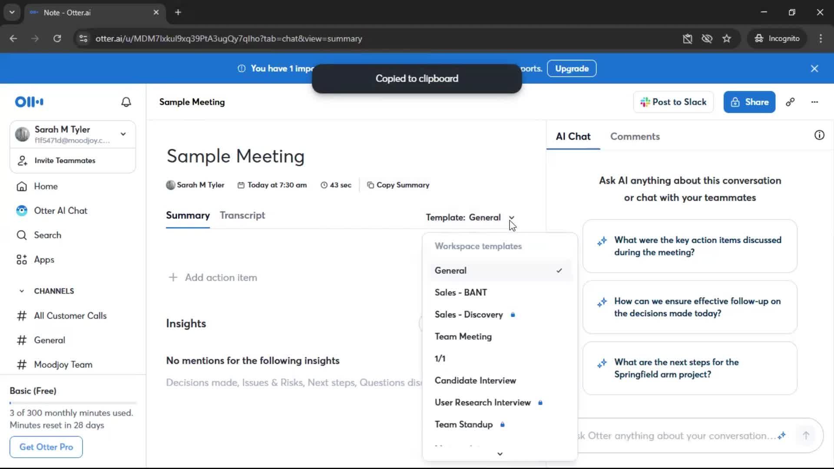Dismiss the blue upgrade banner
The image size is (834, 469).
[814, 69]
